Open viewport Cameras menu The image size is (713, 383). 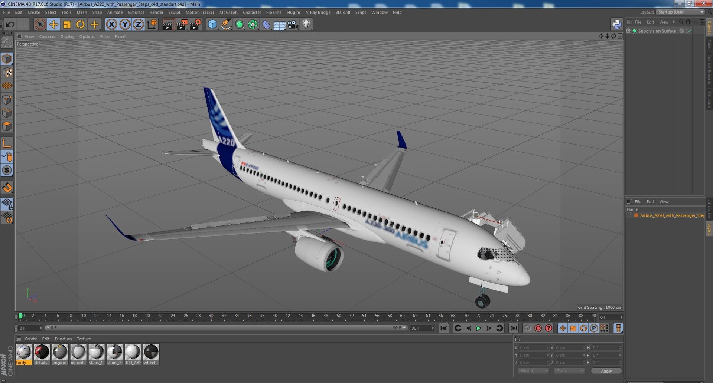(x=47, y=37)
